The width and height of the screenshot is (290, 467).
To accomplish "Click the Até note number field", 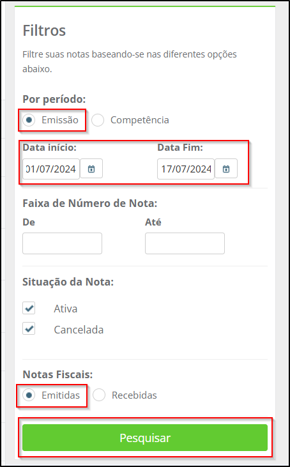I will coord(185,243).
